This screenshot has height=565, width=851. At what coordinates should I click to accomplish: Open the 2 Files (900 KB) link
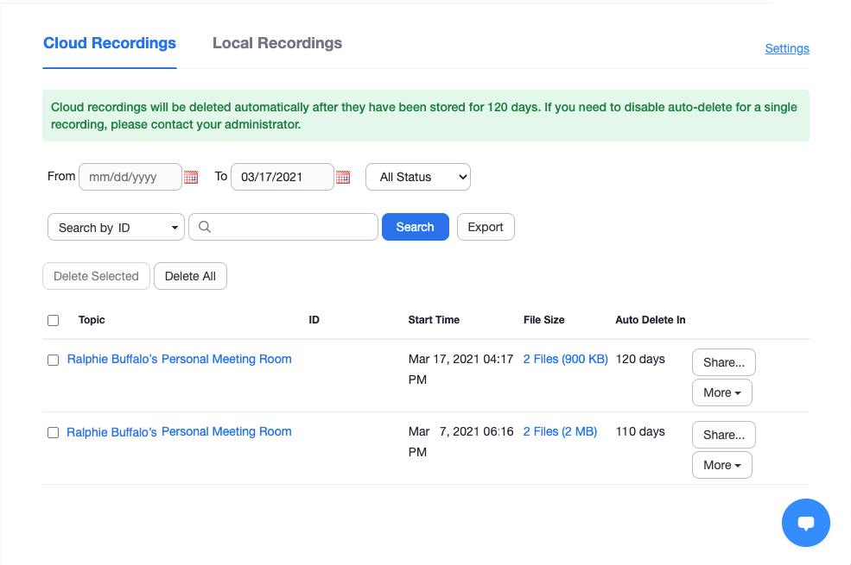(x=565, y=359)
